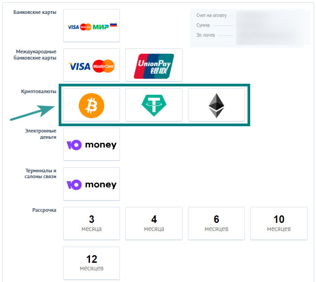Viewport: 316px width, 282px height.
Task: Click the Счет на оплату field
Action: point(250,16)
